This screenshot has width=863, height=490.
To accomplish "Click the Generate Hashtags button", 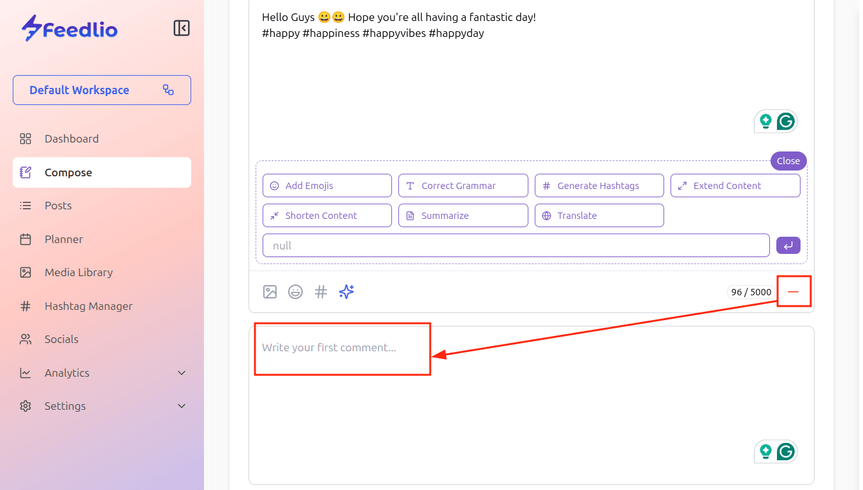I will (x=598, y=186).
